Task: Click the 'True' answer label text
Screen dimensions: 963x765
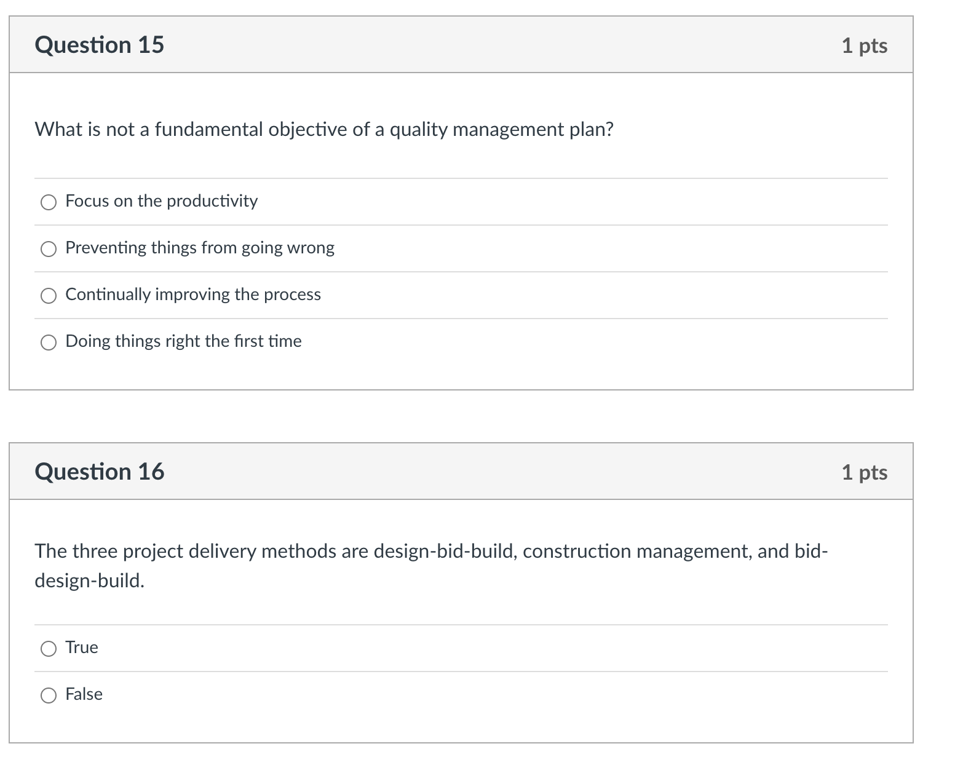Action: coord(82,648)
